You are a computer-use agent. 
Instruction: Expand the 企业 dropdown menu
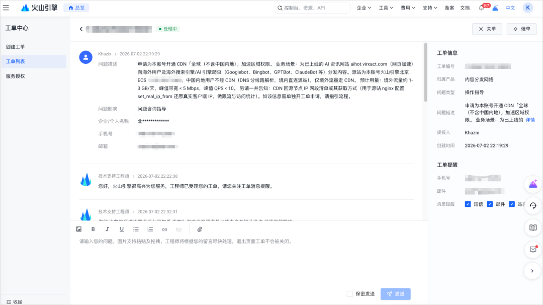(x=364, y=8)
